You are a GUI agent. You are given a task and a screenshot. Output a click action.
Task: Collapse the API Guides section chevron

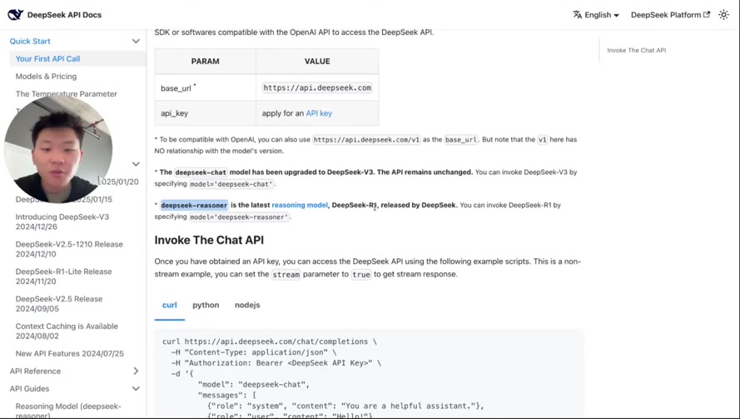coord(136,389)
